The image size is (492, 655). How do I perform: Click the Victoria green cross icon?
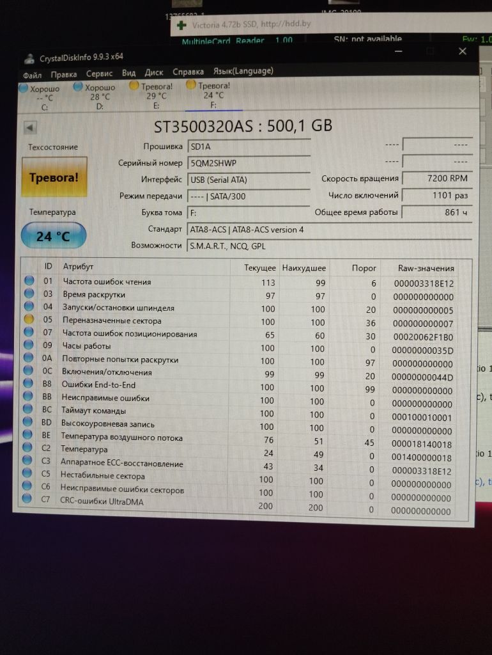(x=181, y=26)
